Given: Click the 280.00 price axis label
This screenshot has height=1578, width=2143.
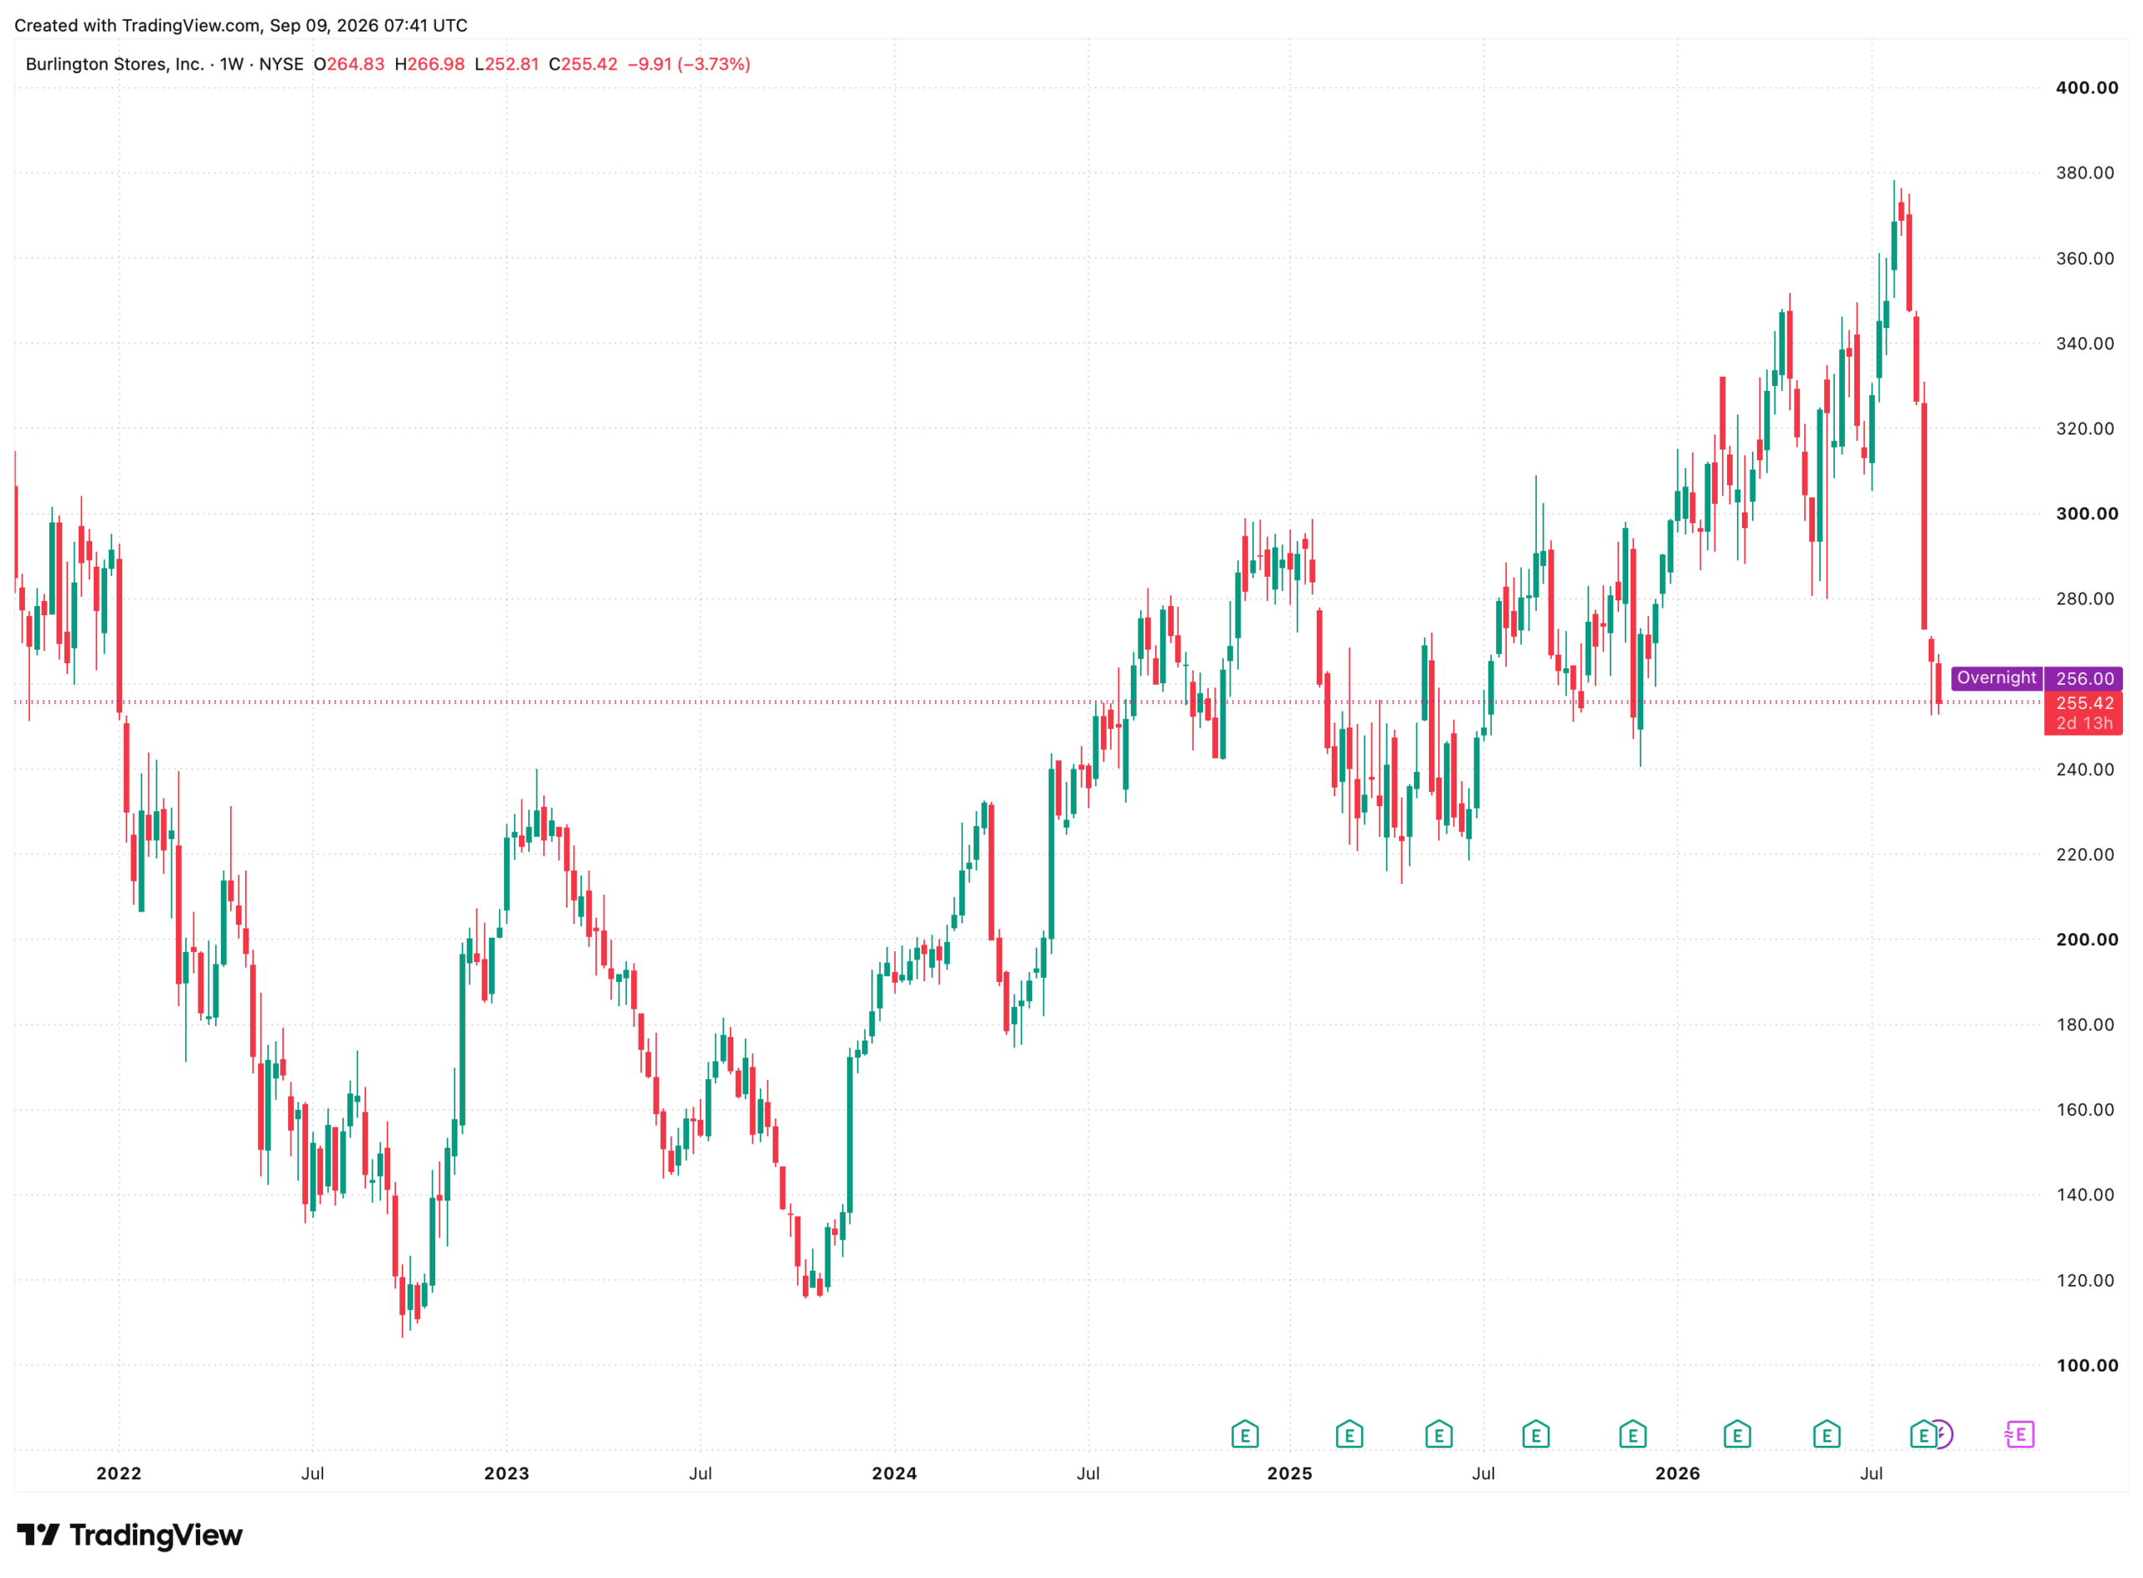Looking at the screenshot, I should click(2084, 598).
